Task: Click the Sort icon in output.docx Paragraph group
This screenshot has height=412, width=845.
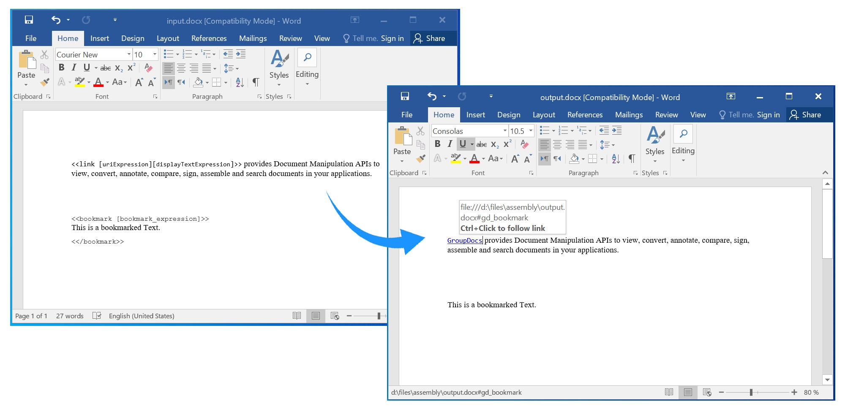Action: click(615, 159)
